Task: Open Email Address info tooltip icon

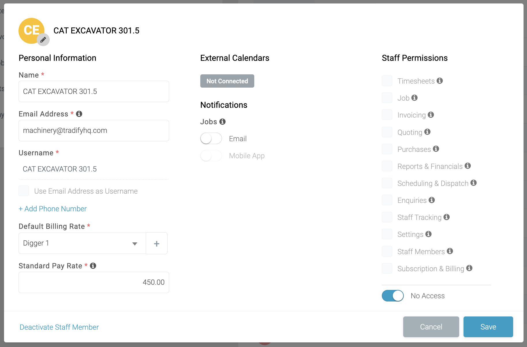Action: tap(79, 114)
